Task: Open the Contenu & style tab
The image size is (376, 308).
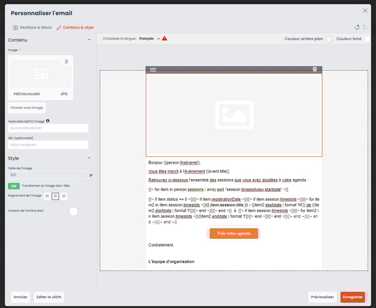Action: pos(75,27)
